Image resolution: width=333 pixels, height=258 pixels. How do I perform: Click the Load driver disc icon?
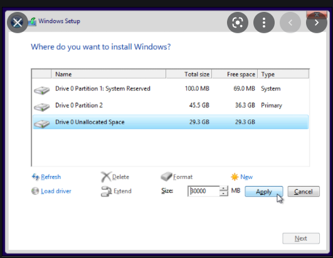pyautogui.click(x=35, y=191)
